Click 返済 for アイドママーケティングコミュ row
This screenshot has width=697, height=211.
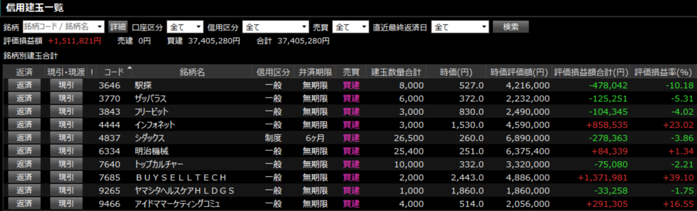[24, 204]
